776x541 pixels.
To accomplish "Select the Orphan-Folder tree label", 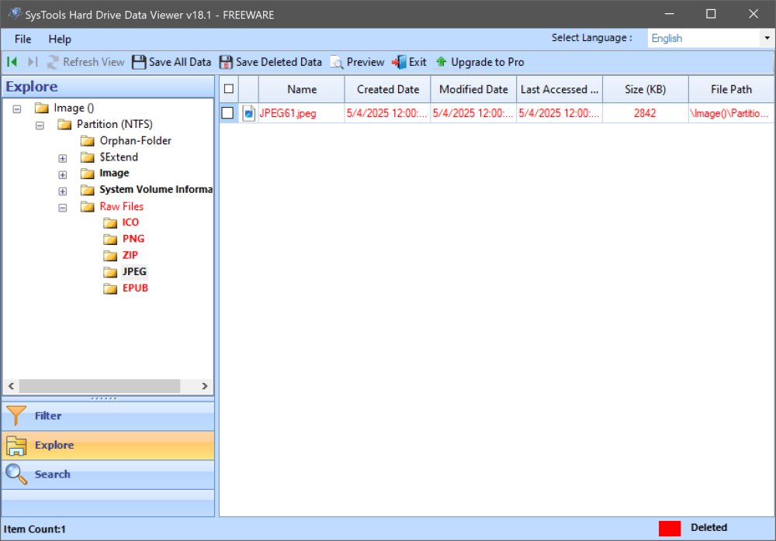I will pos(135,141).
